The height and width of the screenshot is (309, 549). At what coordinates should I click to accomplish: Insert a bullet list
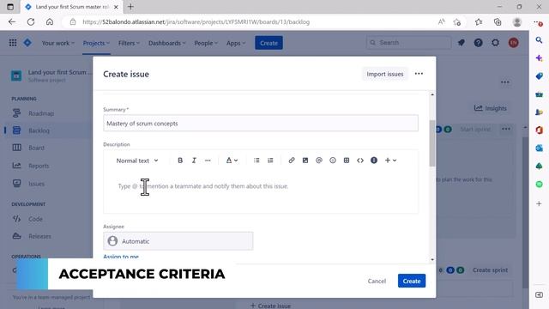coord(256,161)
